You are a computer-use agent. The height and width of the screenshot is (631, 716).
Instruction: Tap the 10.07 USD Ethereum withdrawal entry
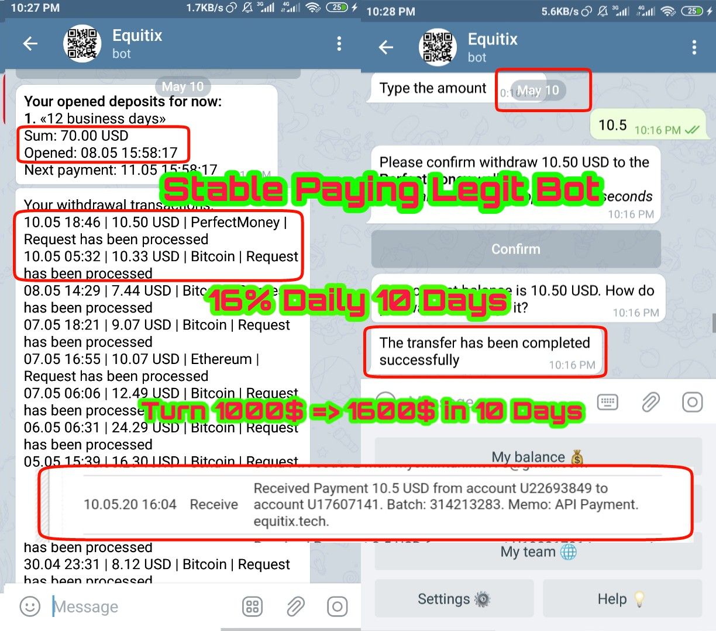142,367
